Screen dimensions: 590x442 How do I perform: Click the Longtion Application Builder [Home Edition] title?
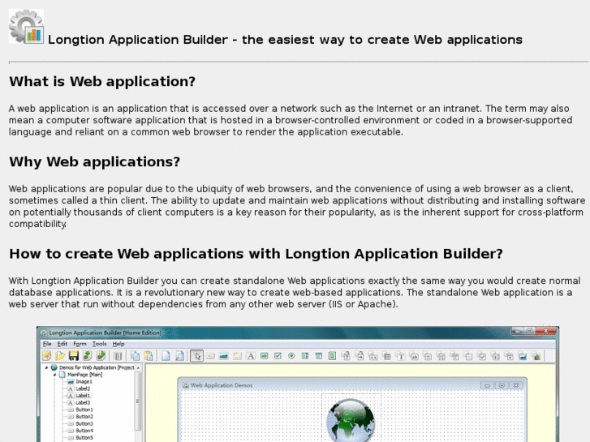click(106, 333)
